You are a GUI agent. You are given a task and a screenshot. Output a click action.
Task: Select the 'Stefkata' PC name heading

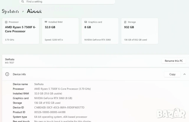click(x=10, y=59)
